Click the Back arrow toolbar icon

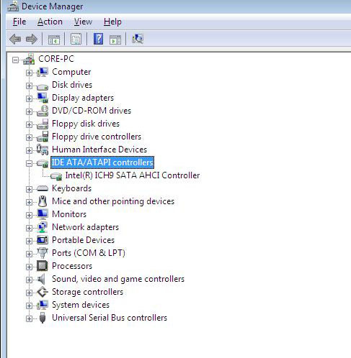[x=15, y=39]
